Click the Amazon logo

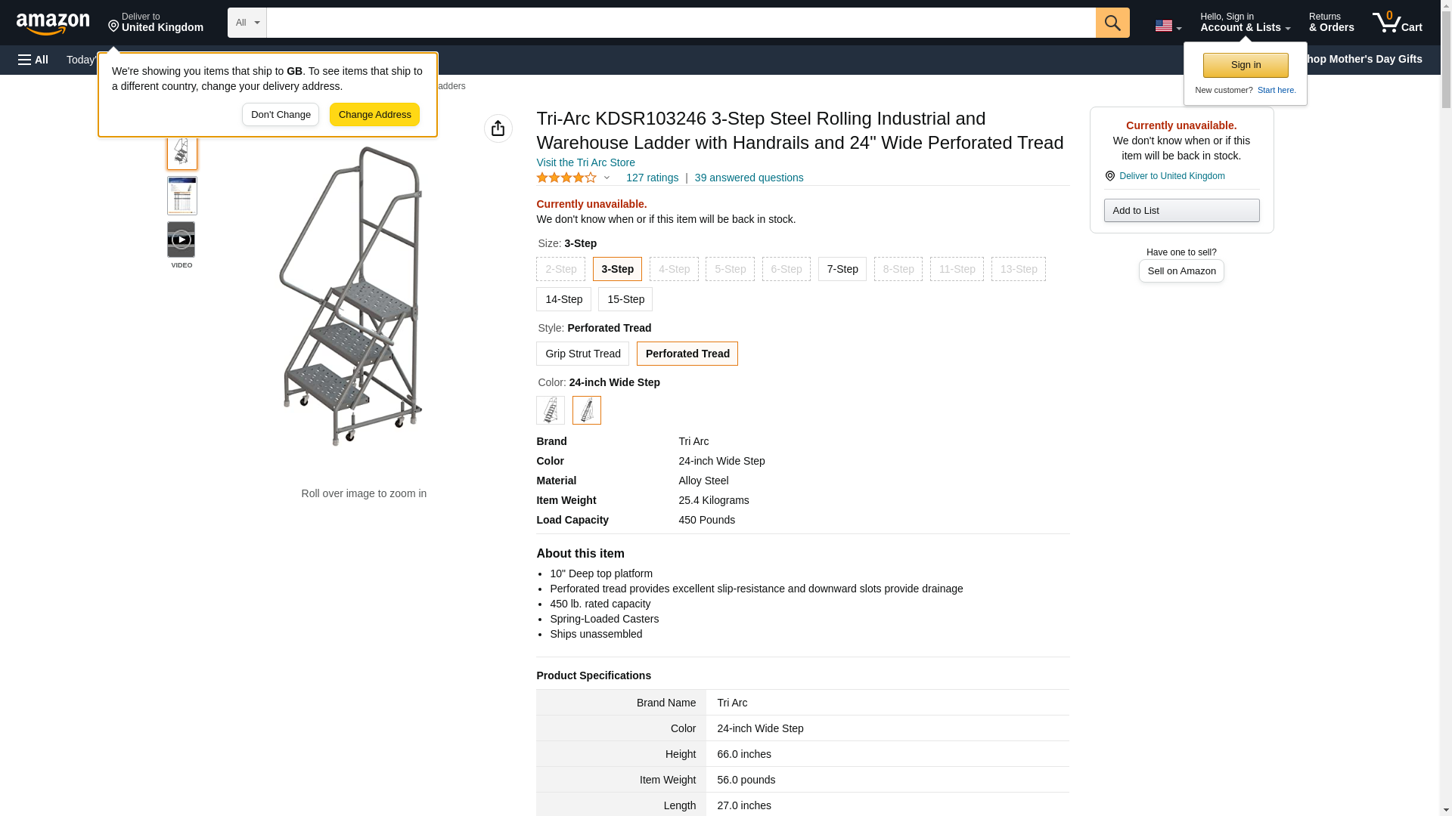point(53,23)
